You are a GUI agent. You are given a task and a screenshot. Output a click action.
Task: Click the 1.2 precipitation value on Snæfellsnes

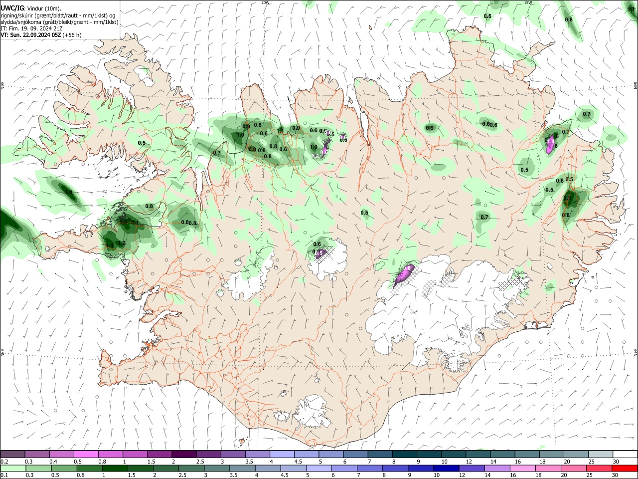pos(121,243)
